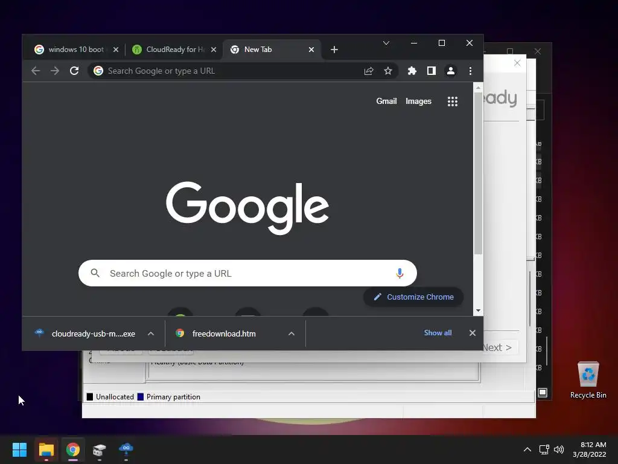This screenshot has width=618, height=464.
Task: Switch to the CloudReady for Home tab
Action: pos(174,50)
